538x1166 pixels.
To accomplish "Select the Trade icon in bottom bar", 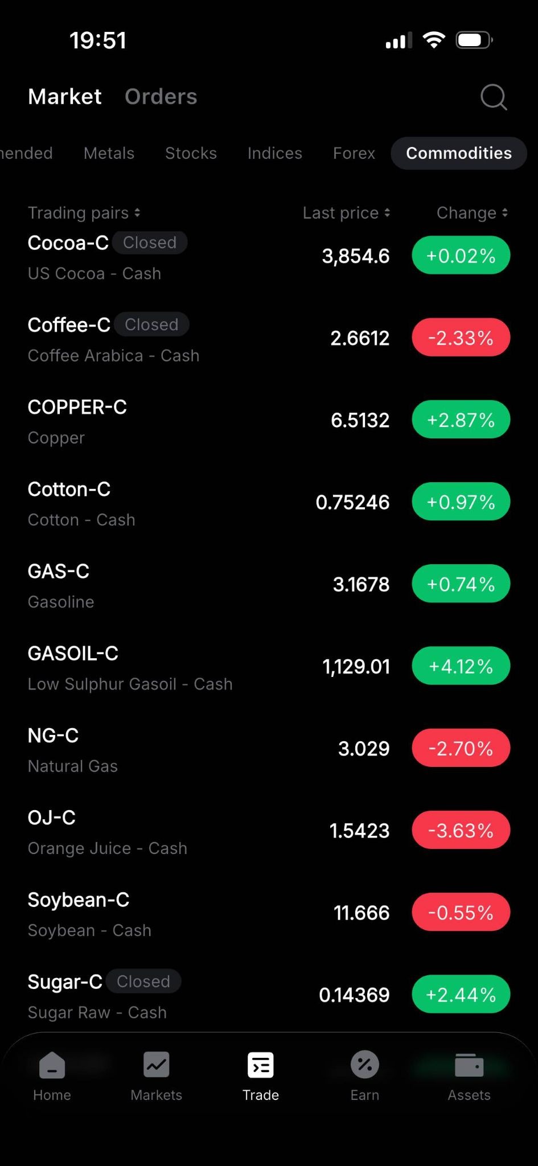I will [x=261, y=1065].
